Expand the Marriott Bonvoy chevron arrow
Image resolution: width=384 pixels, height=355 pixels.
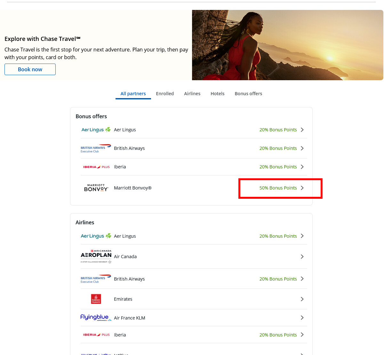click(x=302, y=188)
